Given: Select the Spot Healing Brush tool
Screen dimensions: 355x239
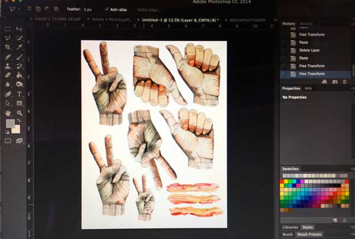Looking at the screenshot, I should (x=8, y=57).
